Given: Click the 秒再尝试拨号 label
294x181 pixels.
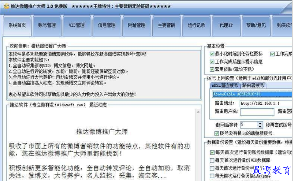Looking at the screenshot, I should tap(279, 125).
